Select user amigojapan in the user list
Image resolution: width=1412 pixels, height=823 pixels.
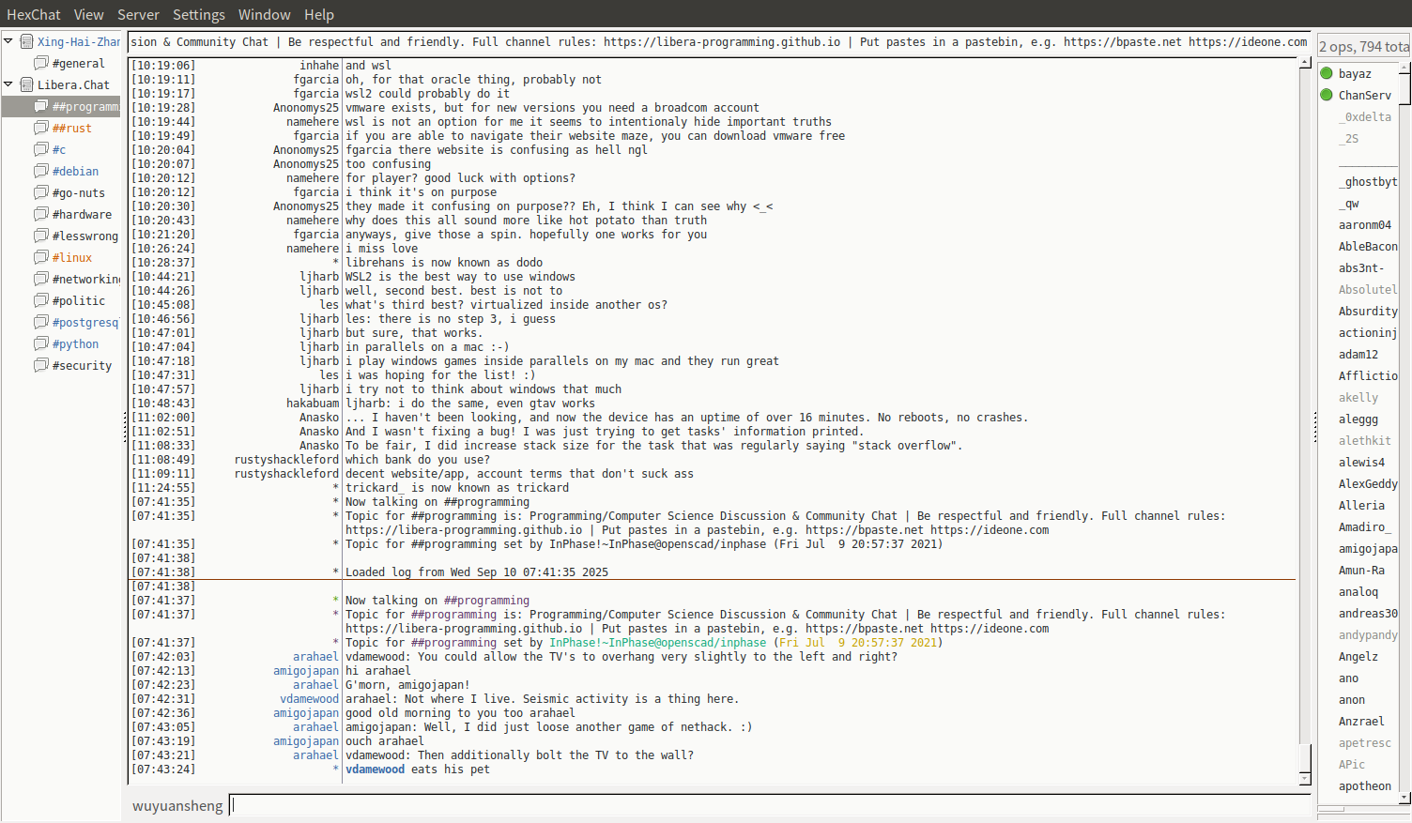pyautogui.click(x=1368, y=548)
